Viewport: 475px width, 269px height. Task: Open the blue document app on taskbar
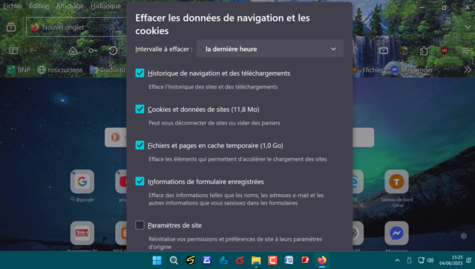pos(289,260)
